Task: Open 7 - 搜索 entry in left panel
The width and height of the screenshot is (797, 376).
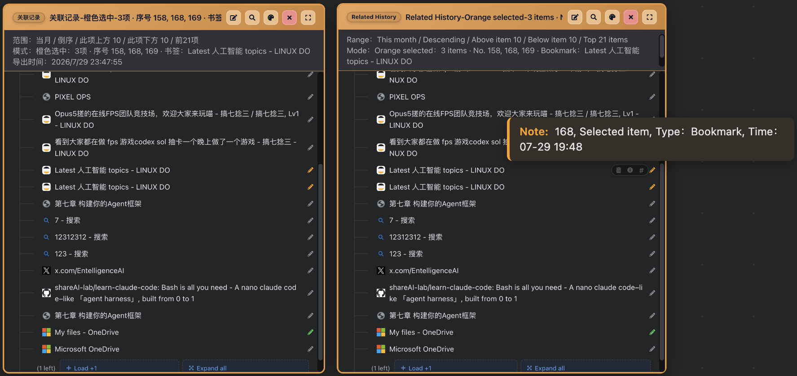Action: (x=67, y=220)
